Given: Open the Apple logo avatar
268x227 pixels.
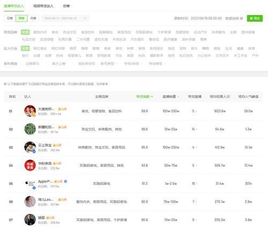Looking at the screenshot, I should (x=30, y=184).
